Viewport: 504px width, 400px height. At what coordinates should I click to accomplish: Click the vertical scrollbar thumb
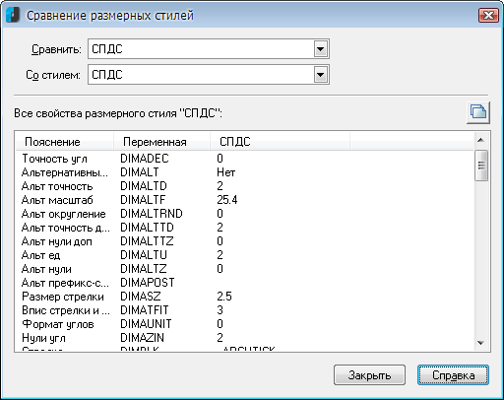(x=481, y=166)
